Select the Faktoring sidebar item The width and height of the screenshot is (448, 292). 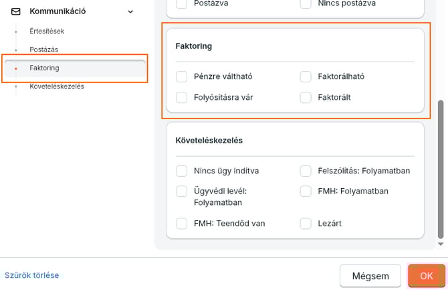44,68
